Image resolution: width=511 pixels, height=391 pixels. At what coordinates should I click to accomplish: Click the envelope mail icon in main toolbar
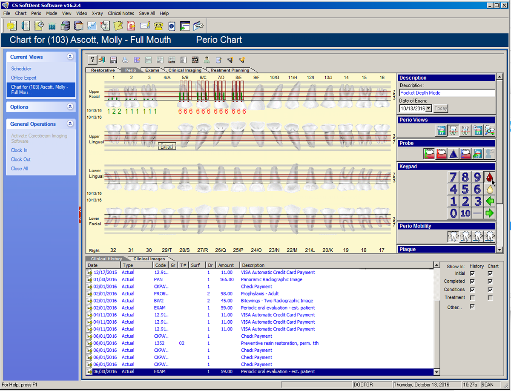[x=145, y=26]
